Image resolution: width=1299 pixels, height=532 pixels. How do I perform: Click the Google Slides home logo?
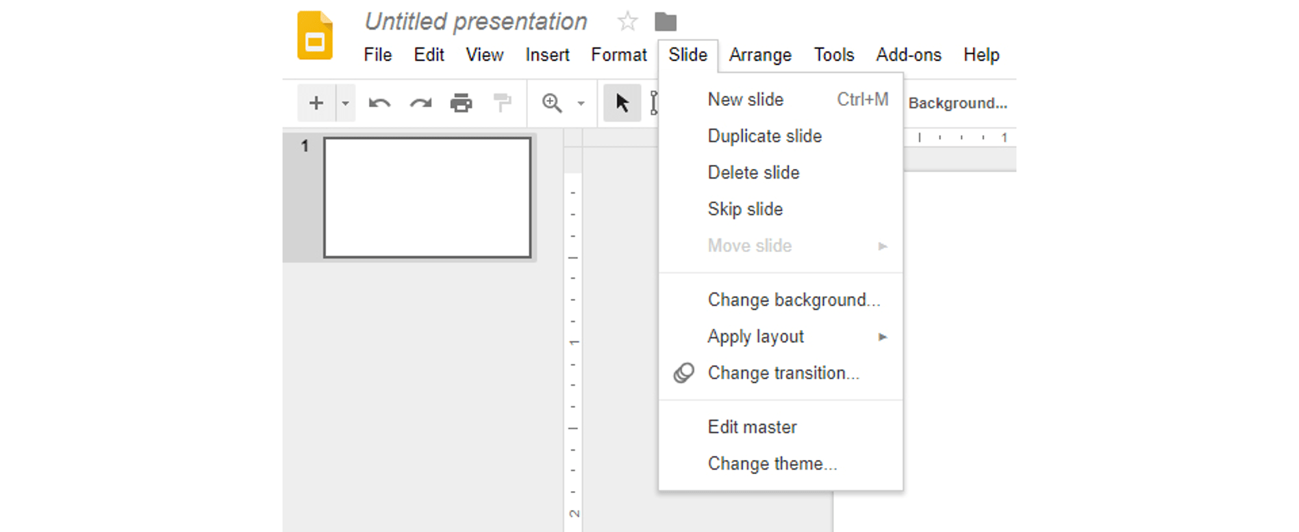[x=315, y=36]
